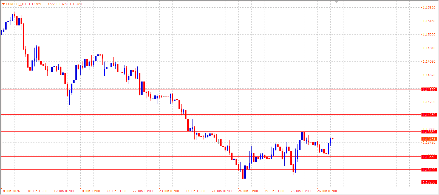Screen dimensions: 439x195
Task: Click the 1.13720 price scale value
Action: (x=429, y=142)
